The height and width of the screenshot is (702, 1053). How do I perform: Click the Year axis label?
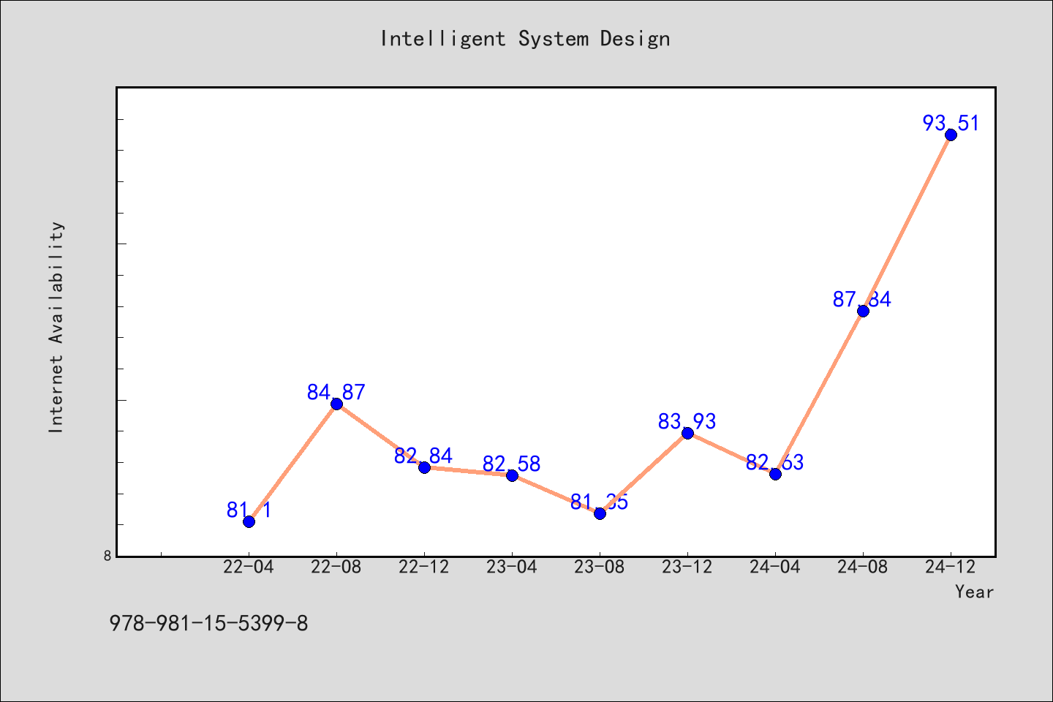tap(974, 592)
